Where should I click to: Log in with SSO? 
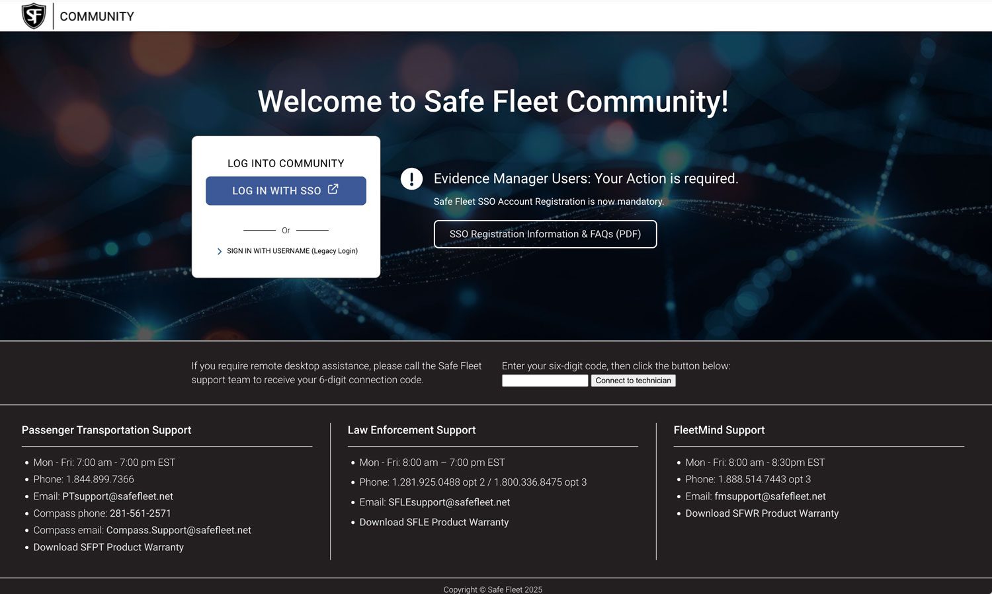[286, 190]
